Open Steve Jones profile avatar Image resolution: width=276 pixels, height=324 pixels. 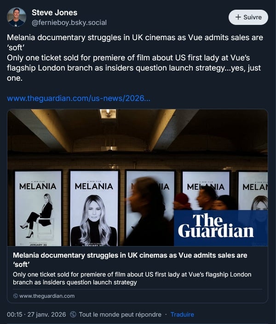[17, 17]
